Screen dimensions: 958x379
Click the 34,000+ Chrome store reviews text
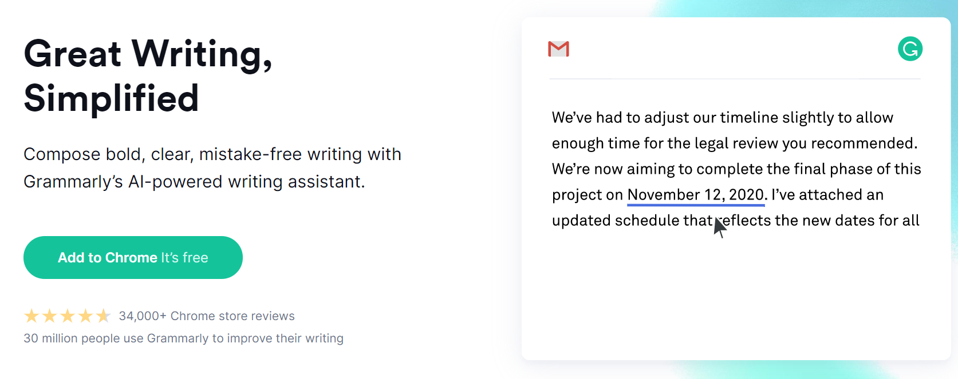click(207, 316)
